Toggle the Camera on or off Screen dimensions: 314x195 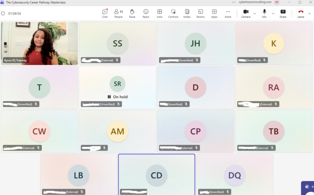[246, 14]
